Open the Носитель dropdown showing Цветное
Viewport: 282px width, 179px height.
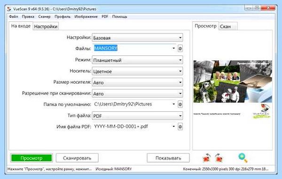[137, 71]
